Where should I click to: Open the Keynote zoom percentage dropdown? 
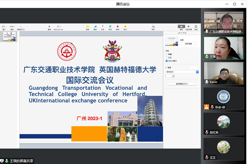point(12,26)
